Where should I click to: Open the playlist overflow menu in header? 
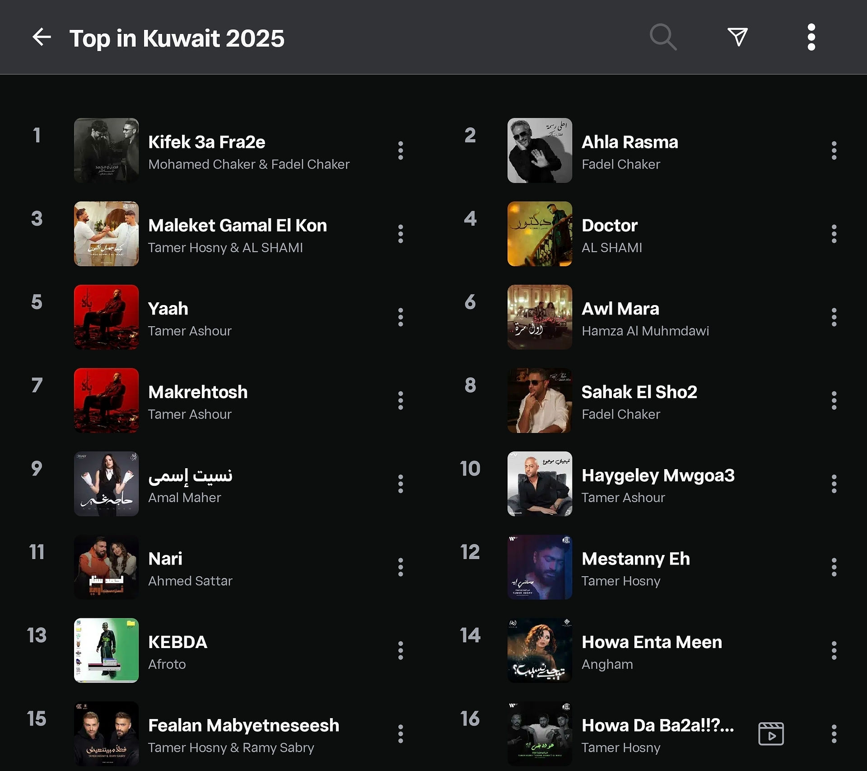pos(811,37)
